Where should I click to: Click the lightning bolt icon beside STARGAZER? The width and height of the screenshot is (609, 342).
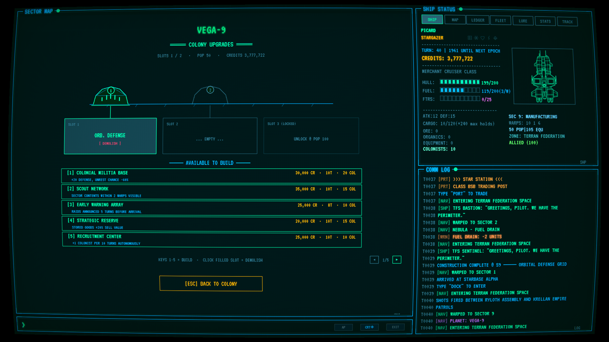pyautogui.click(x=489, y=38)
